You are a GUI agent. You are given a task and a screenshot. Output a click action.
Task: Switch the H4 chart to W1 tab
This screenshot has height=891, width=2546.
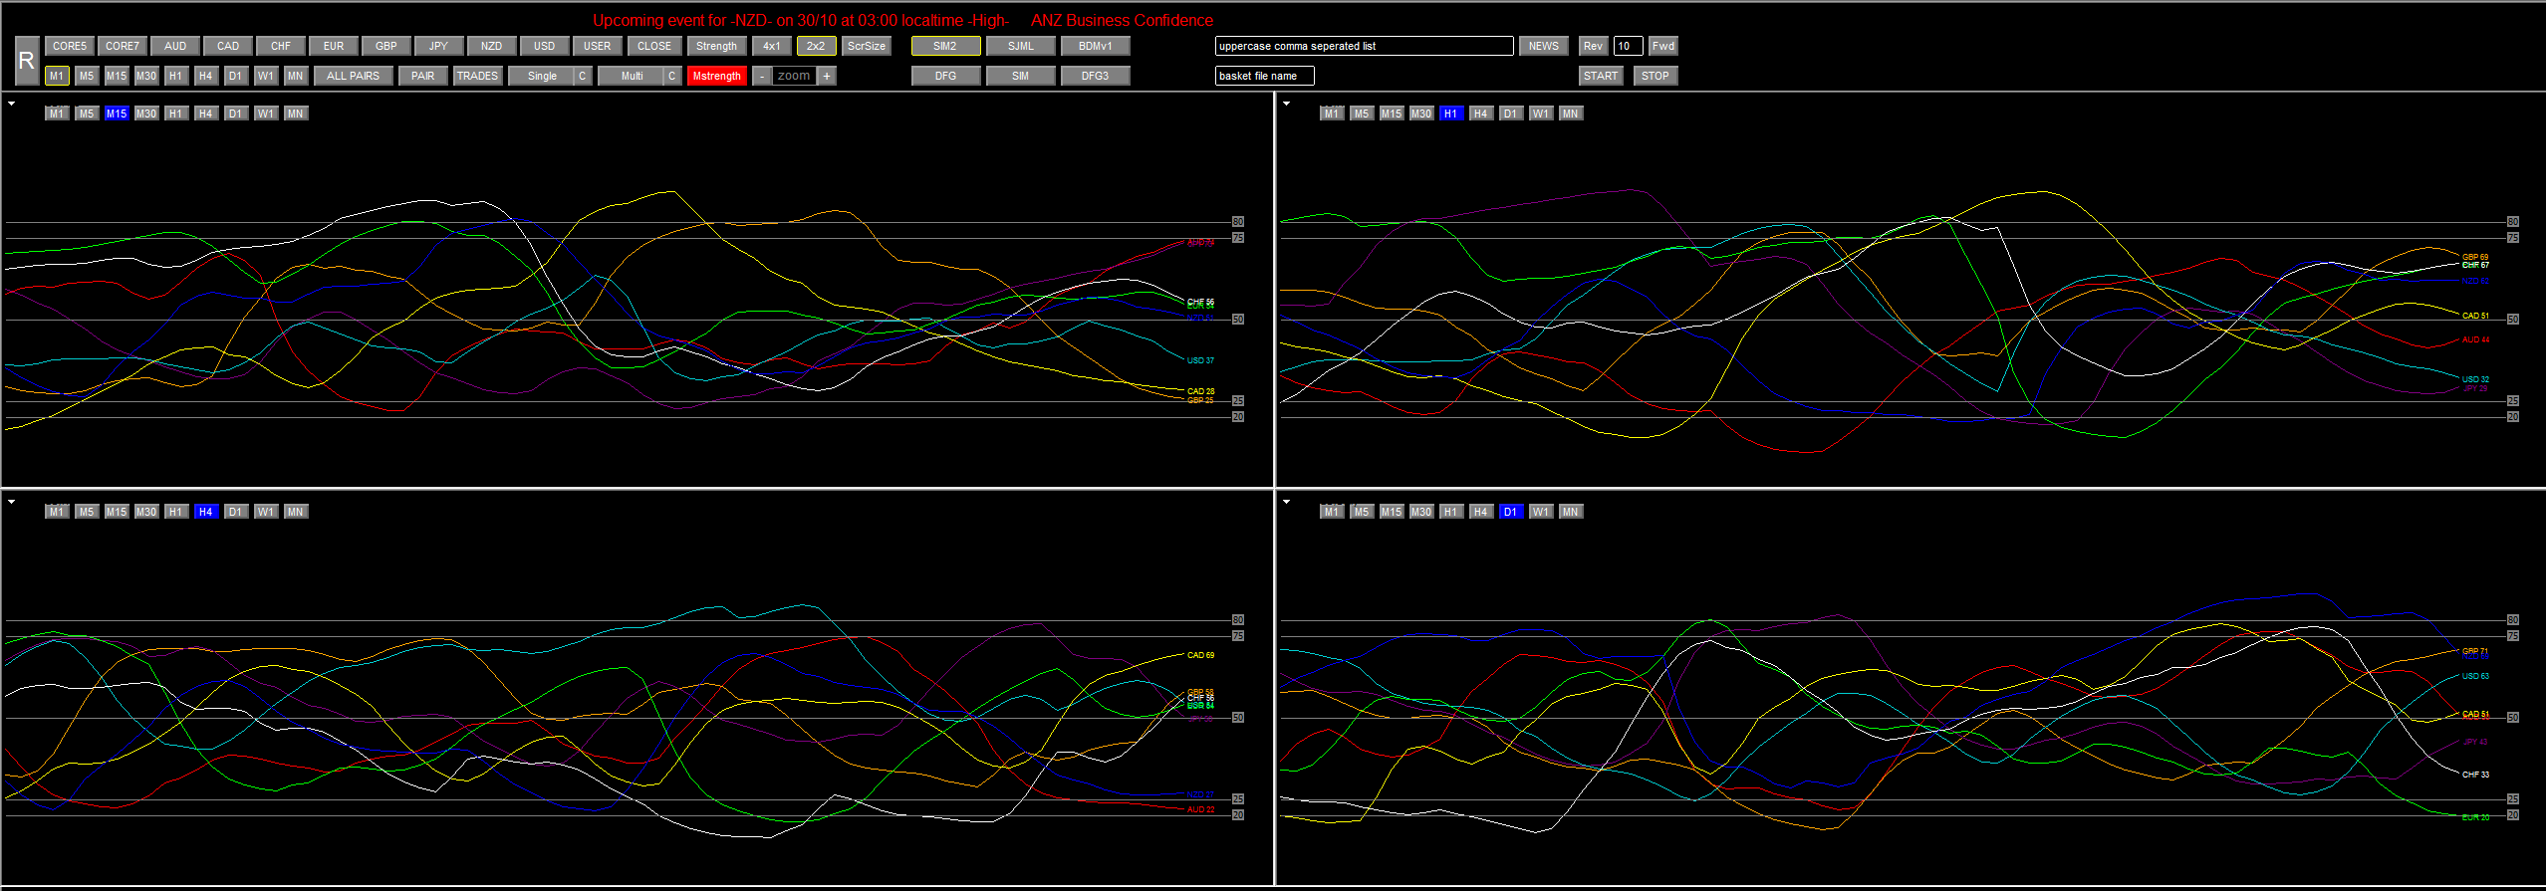click(266, 512)
